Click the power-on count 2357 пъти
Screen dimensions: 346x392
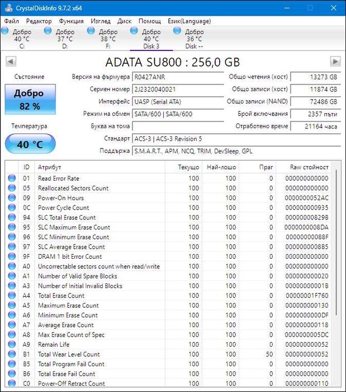pyautogui.click(x=315, y=114)
